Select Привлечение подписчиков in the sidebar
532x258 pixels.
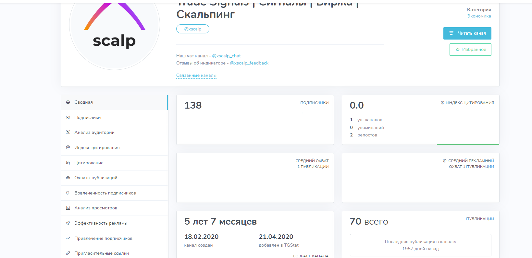114,238
